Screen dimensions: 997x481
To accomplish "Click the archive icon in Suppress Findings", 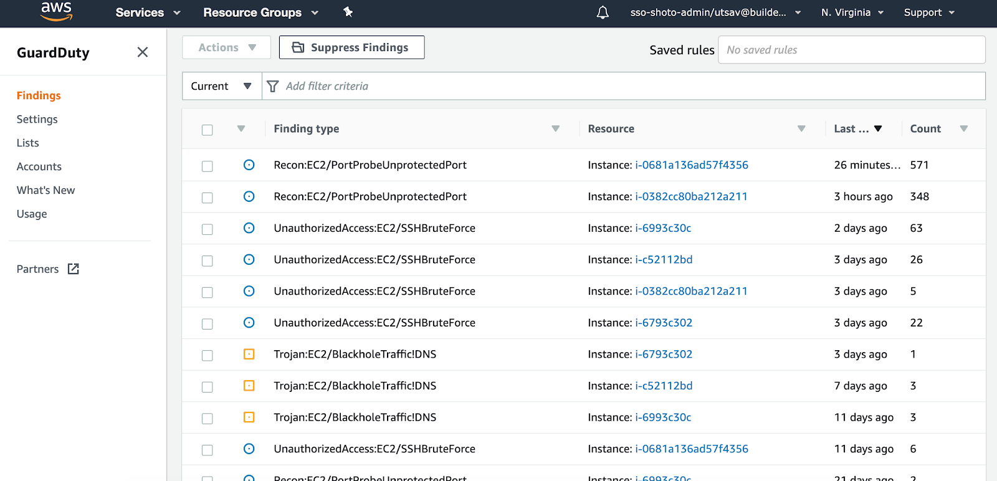I will (x=298, y=47).
